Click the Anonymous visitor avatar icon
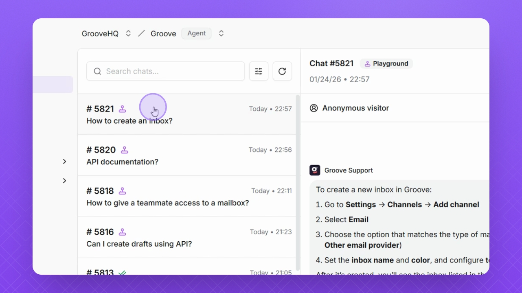522x293 pixels. (x=314, y=108)
